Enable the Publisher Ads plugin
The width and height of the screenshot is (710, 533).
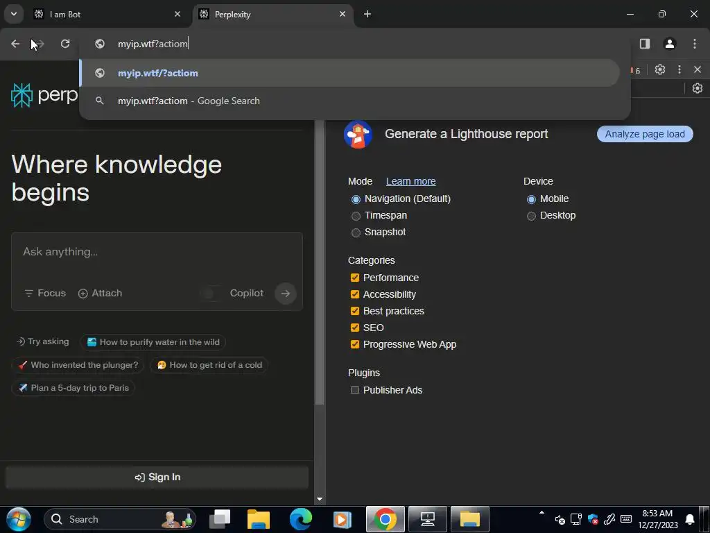coord(354,390)
